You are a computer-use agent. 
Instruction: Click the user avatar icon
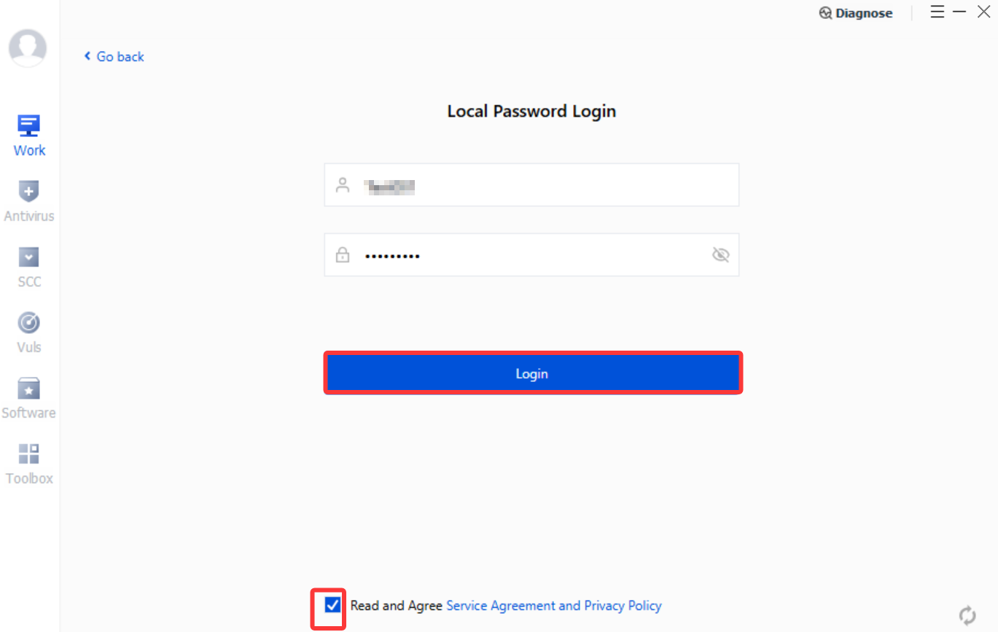(28, 48)
